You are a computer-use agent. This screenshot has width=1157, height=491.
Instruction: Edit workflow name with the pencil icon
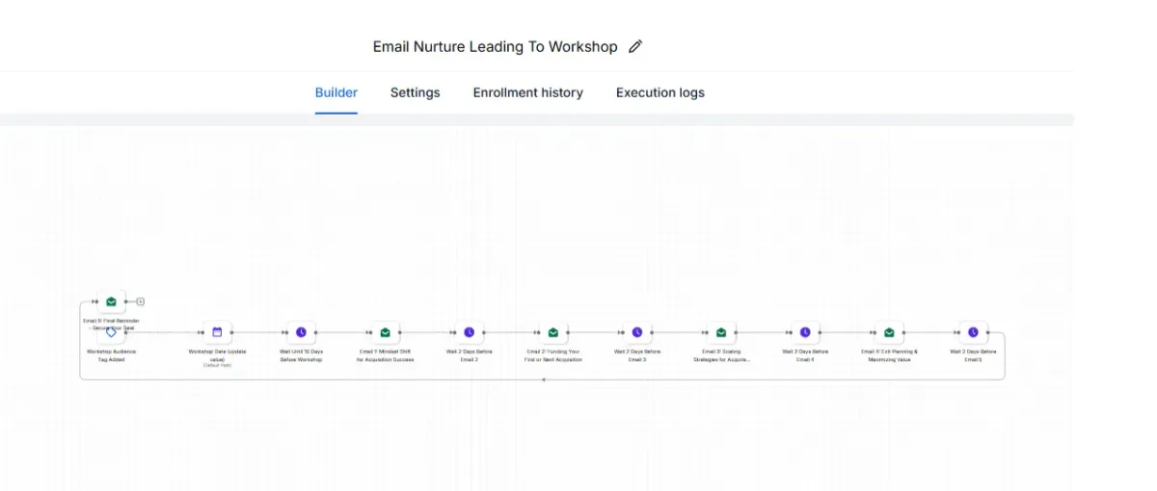pyautogui.click(x=635, y=46)
